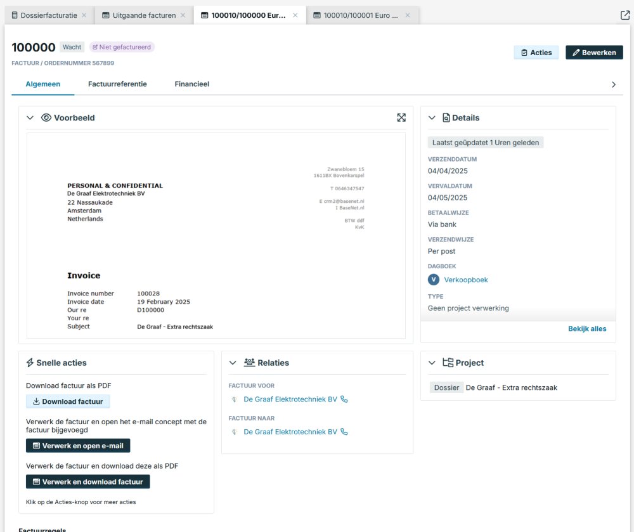Open the Financieel tab

(191, 84)
